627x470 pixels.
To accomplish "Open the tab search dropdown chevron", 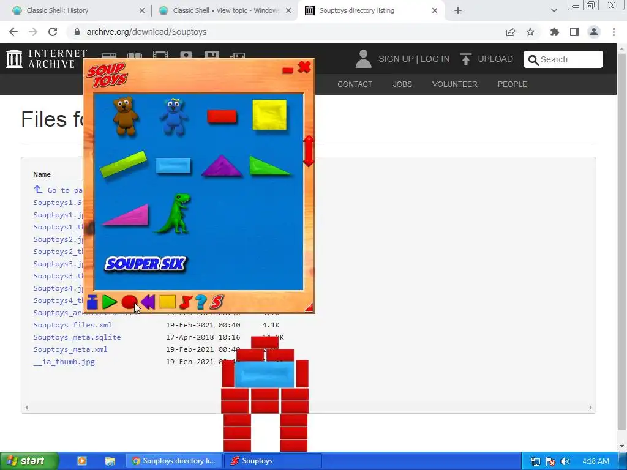I will pos(554,10).
